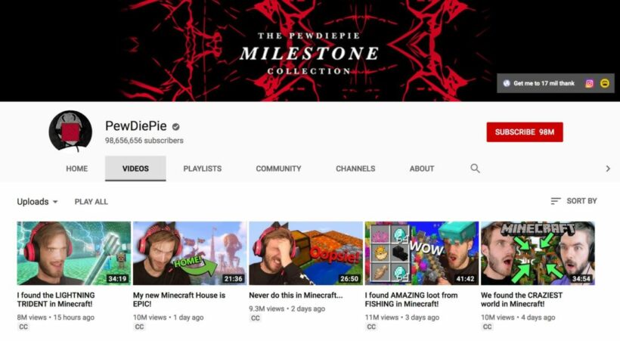Open the 'Never do this in Minecraft' thumbnail
This screenshot has width=620, height=341.
305,253
